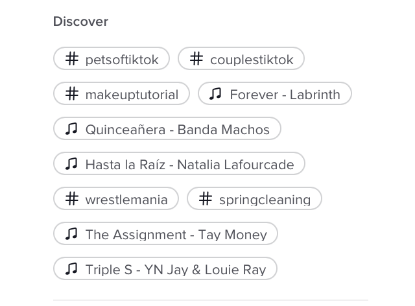
Task: Click the music note beside Hasta la Raíz
Action: click(x=71, y=164)
